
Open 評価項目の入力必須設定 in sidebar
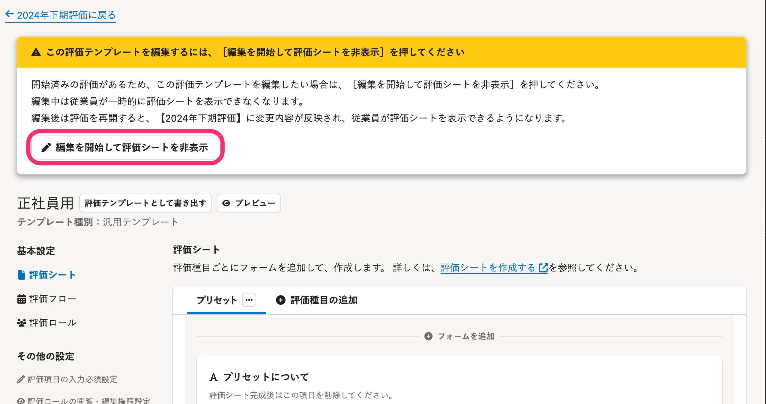72,379
